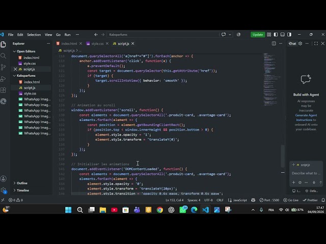Open Source Control view in activity bar
The height and width of the screenshot is (244, 326).
point(4,67)
